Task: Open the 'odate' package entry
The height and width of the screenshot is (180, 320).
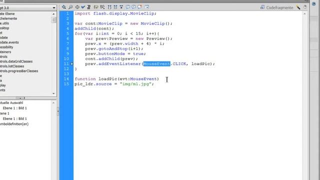Action: click(x=4, y=37)
